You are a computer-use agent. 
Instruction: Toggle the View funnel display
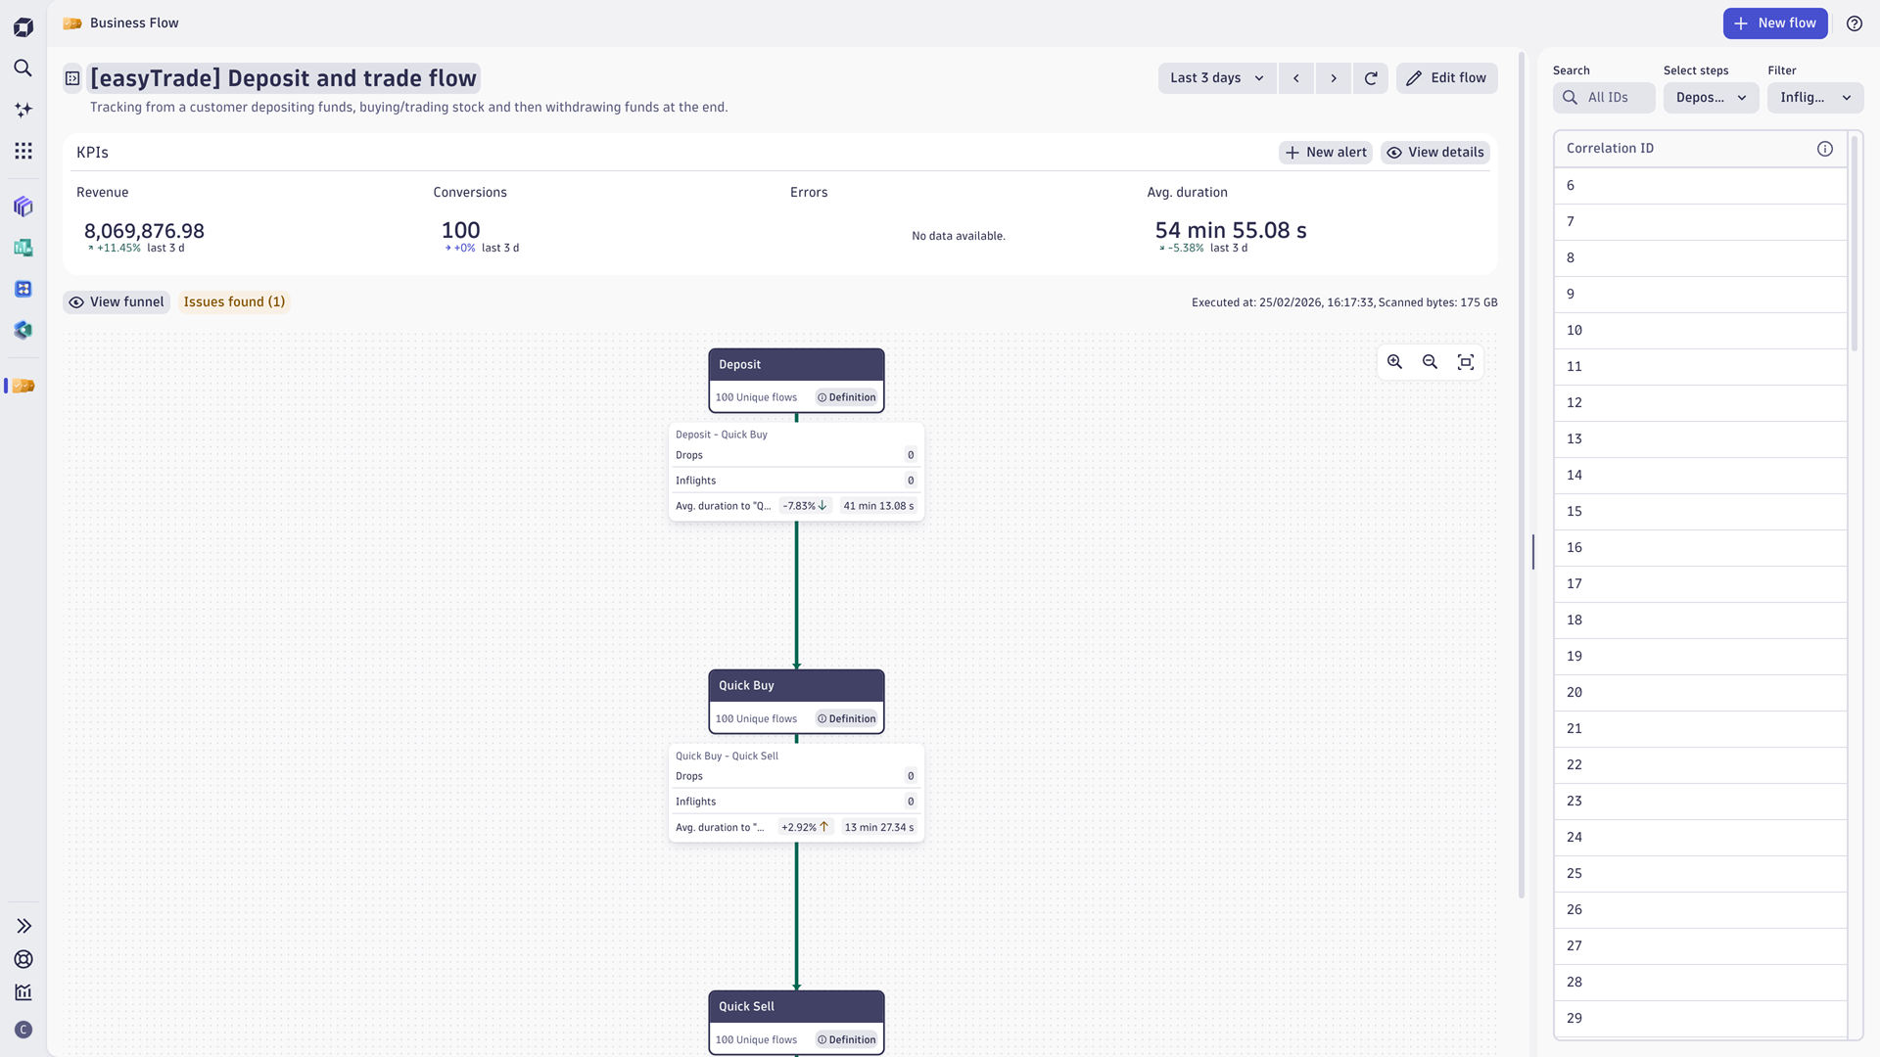coord(117,301)
